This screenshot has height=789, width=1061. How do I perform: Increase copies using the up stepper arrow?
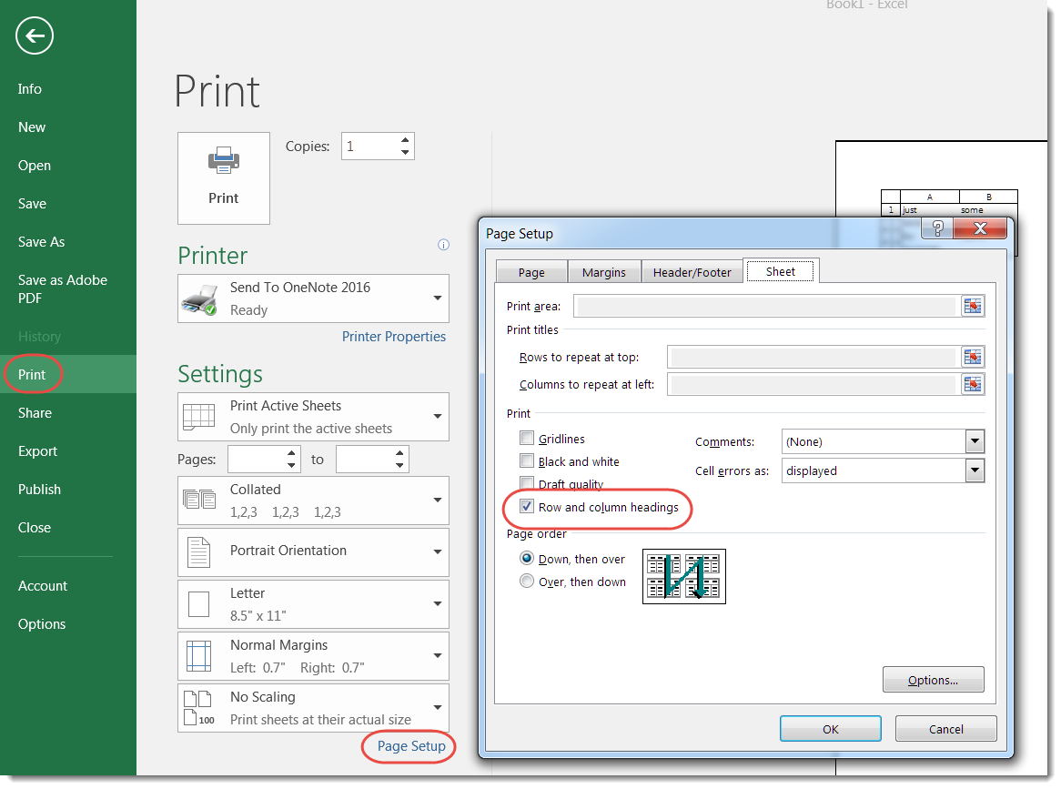[406, 140]
